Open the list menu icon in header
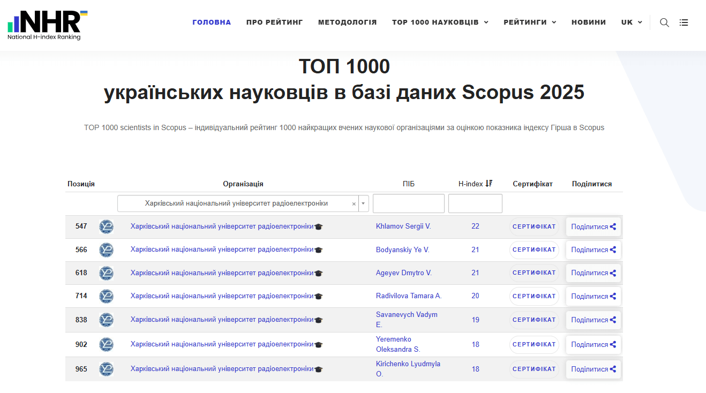 [684, 22]
